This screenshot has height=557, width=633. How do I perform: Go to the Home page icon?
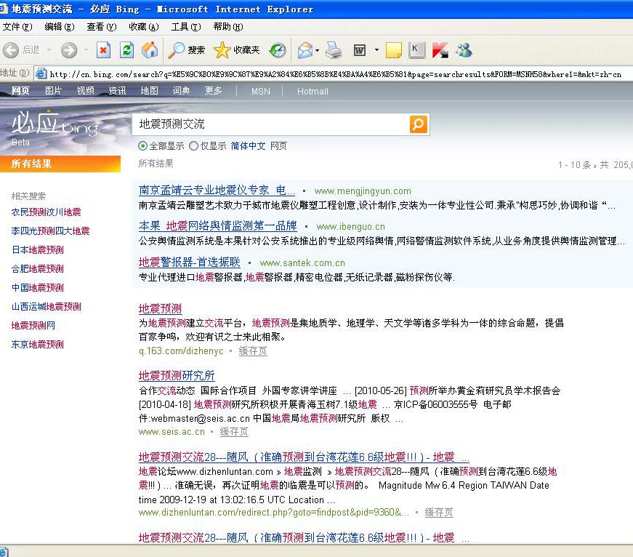(x=150, y=50)
